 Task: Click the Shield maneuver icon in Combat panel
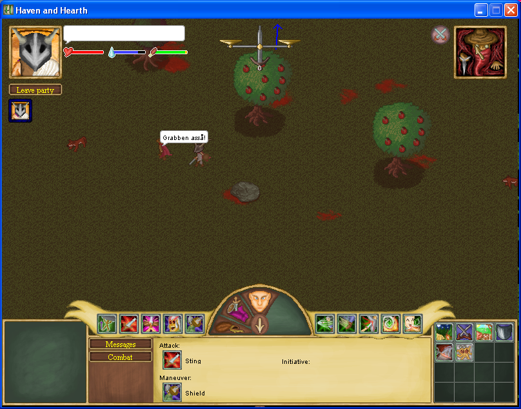pyautogui.click(x=172, y=392)
